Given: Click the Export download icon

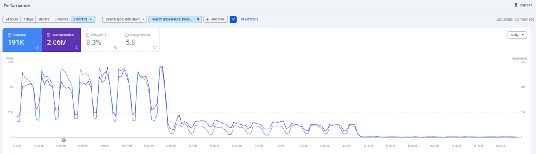Looking at the screenshot, I should [x=516, y=5].
